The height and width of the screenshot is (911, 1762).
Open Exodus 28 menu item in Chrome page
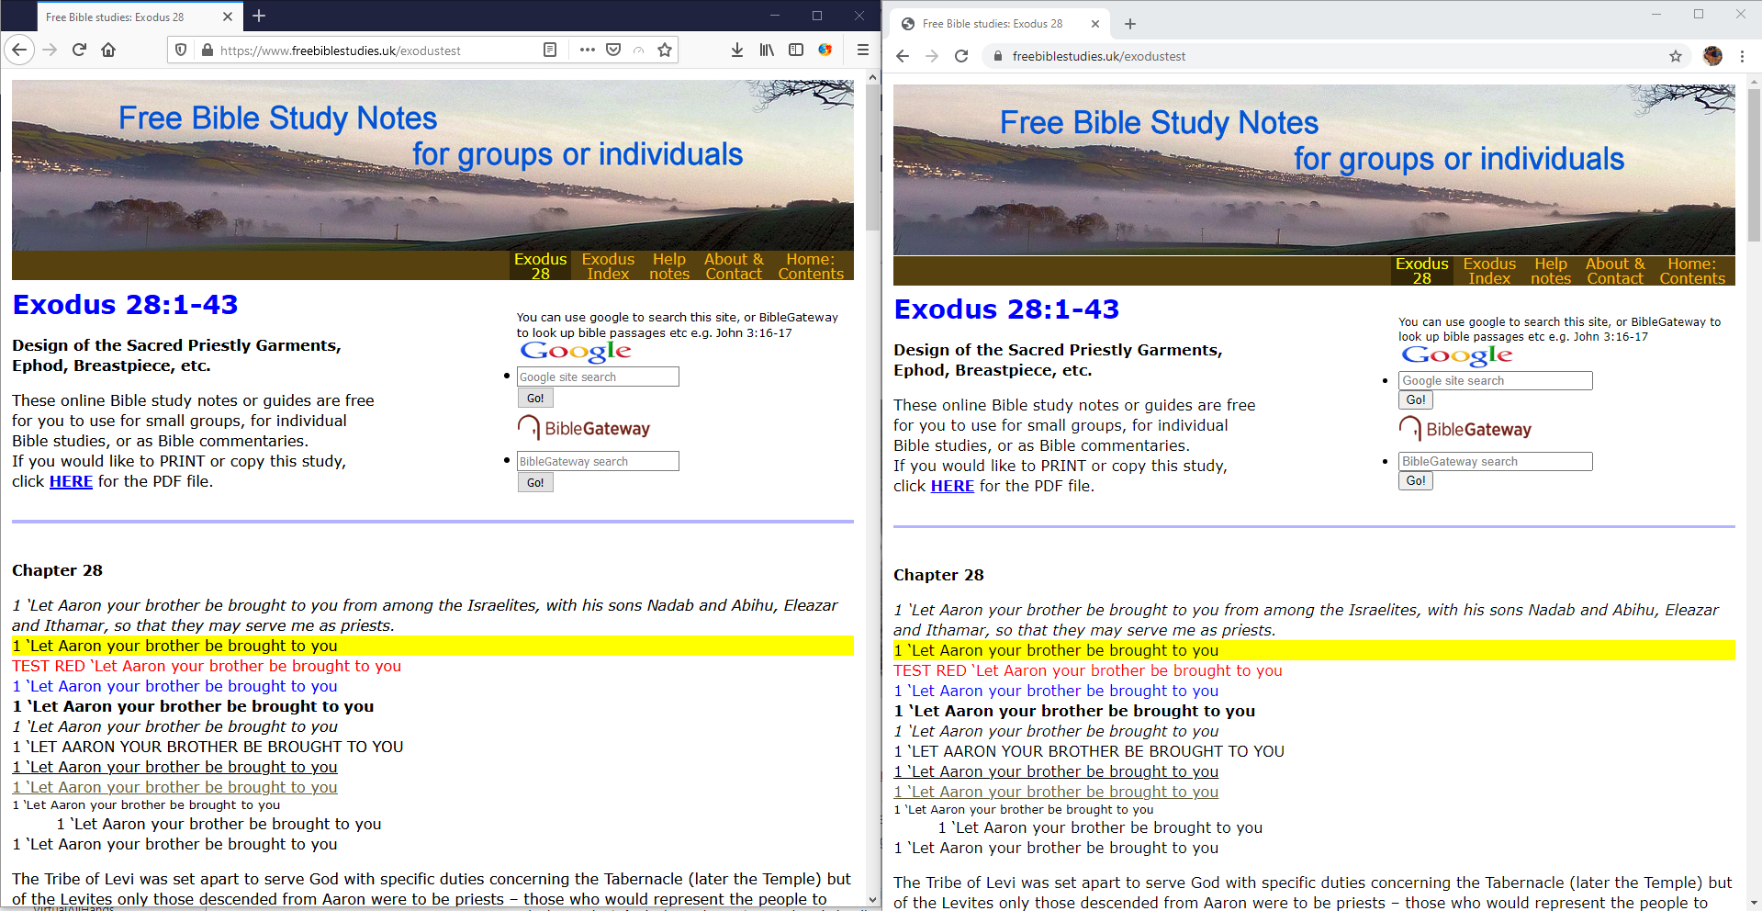pyautogui.click(x=1421, y=271)
